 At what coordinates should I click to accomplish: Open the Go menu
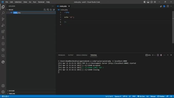click(x=30, y=2)
